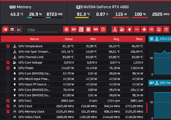Switch to the table grid view icon
171x120 pixels.
(x=12, y=29)
